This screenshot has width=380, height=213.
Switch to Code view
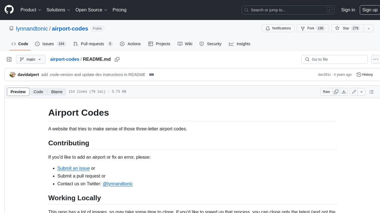click(x=38, y=92)
